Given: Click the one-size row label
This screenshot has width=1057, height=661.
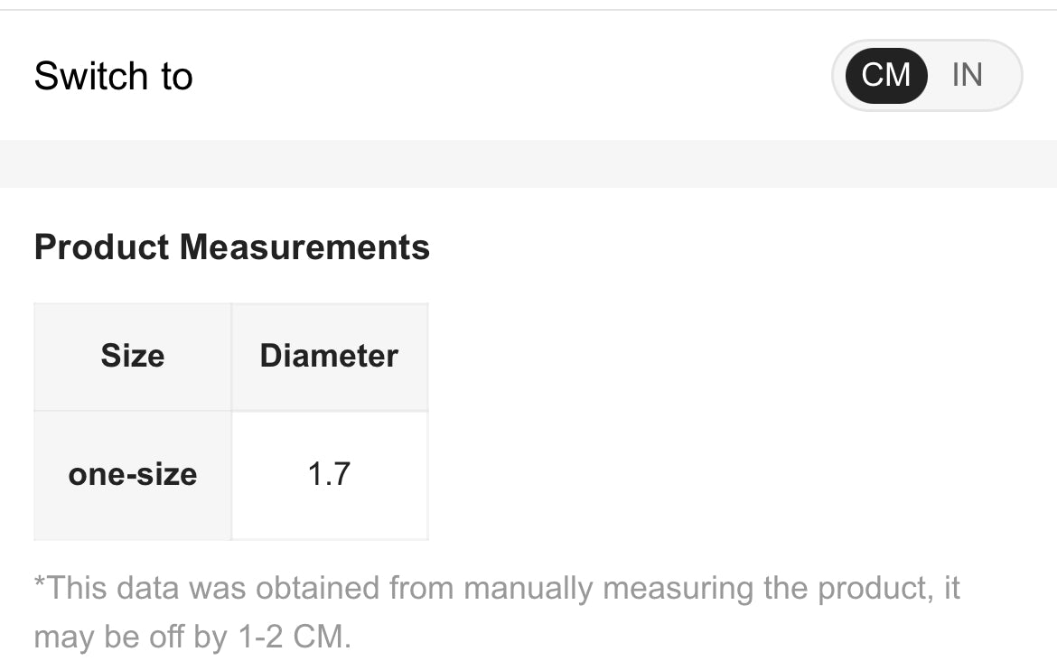Looking at the screenshot, I should (133, 475).
